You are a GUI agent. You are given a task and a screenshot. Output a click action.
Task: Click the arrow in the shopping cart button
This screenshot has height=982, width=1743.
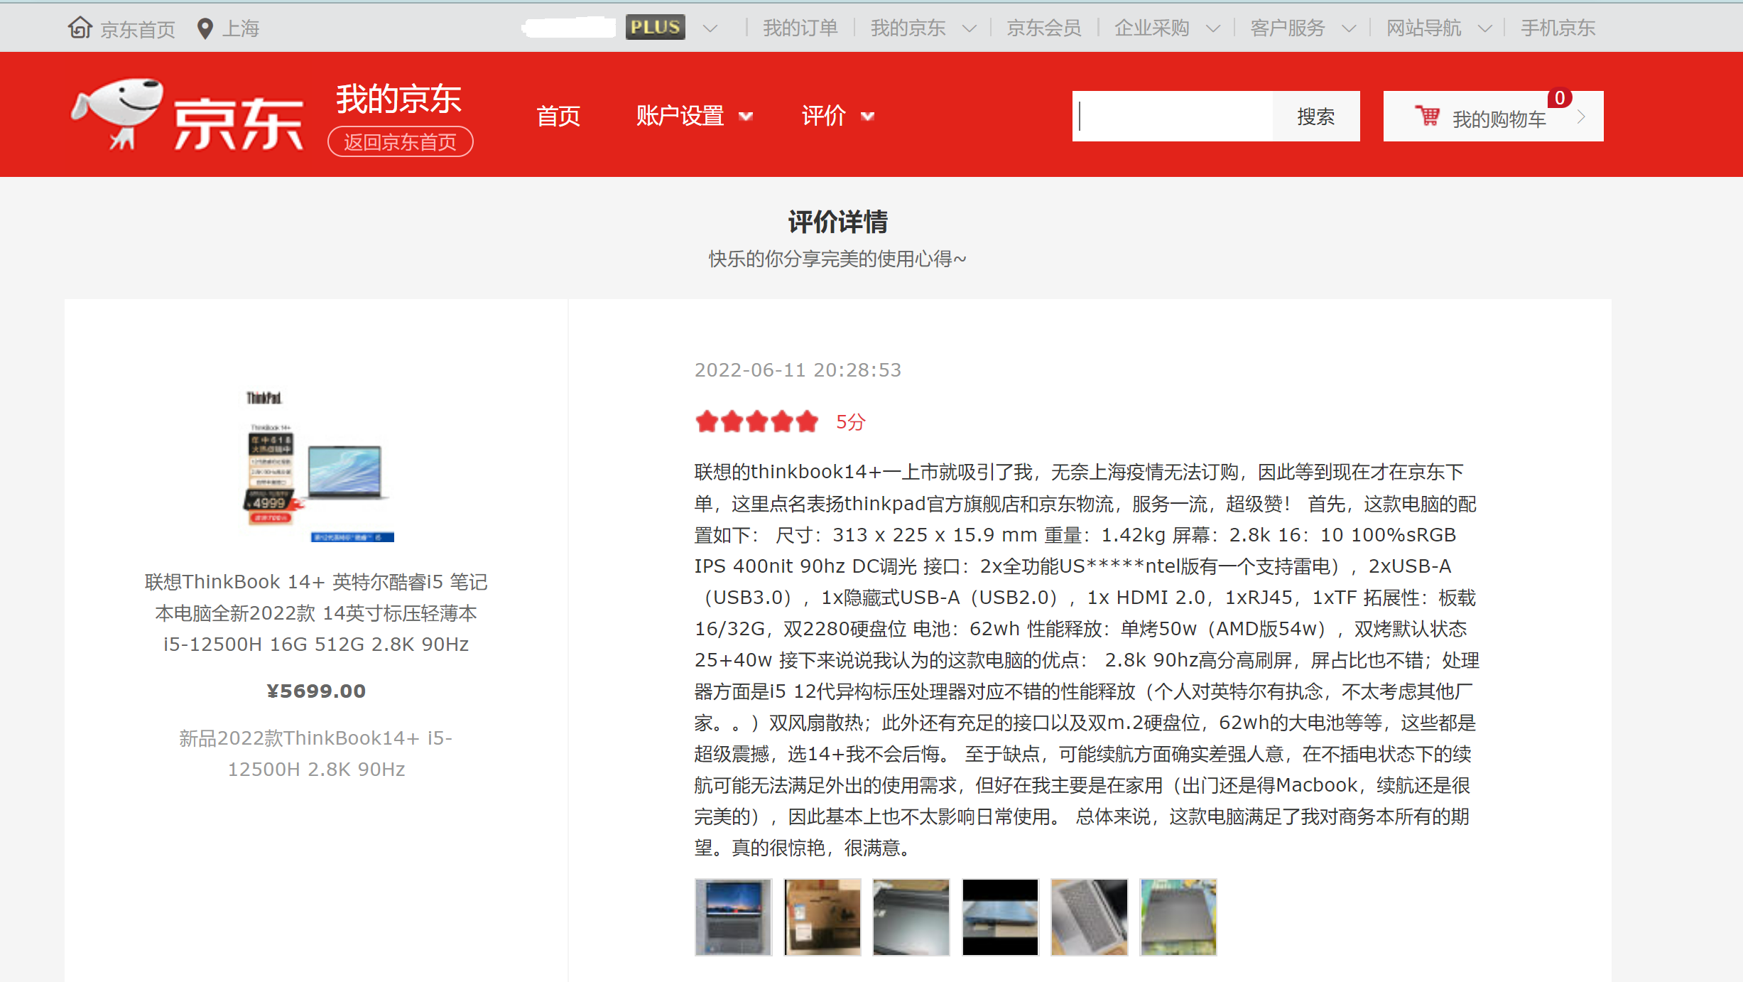[x=1581, y=117]
